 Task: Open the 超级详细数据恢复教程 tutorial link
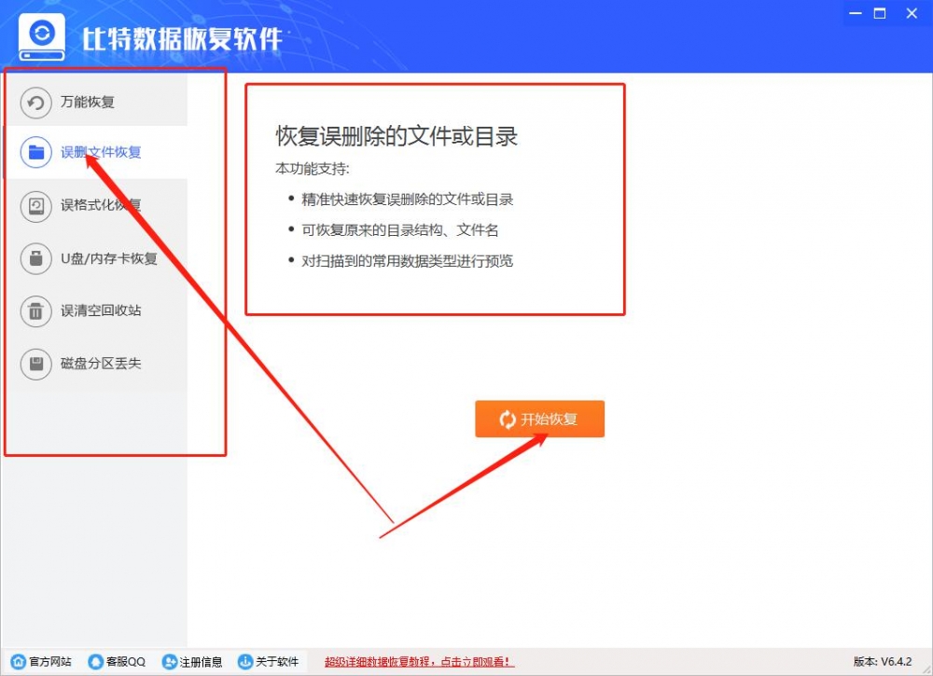pos(419,662)
